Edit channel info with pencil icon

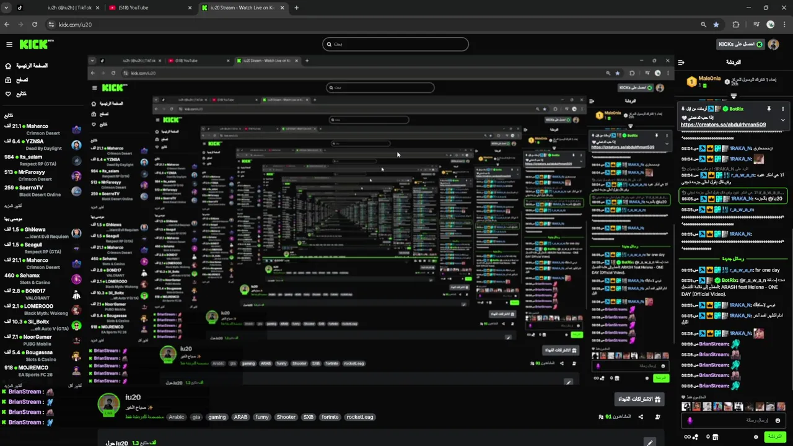(649, 442)
